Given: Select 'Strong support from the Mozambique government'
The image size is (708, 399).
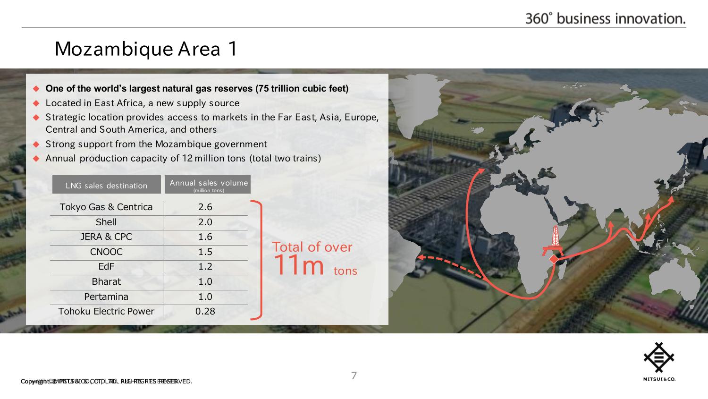Looking at the screenshot, I should [156, 144].
